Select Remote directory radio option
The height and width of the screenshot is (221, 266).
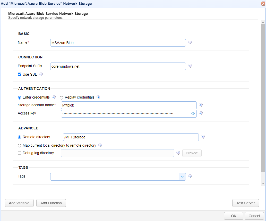point(20,137)
